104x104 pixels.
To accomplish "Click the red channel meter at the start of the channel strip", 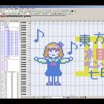I will pyautogui.click(x=1, y=16).
